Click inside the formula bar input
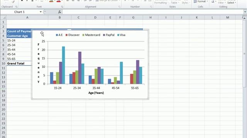Image resolution: width=247 pixels, height=138 pixels. pyautogui.click(x=153, y=12)
